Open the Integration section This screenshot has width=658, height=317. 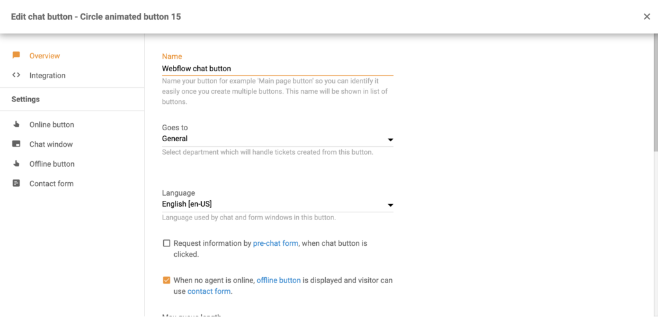(x=47, y=75)
